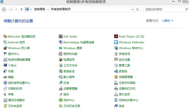Click the 网络和共享中心 icon
Viewport: 189px width, 108px height.
tap(116, 100)
